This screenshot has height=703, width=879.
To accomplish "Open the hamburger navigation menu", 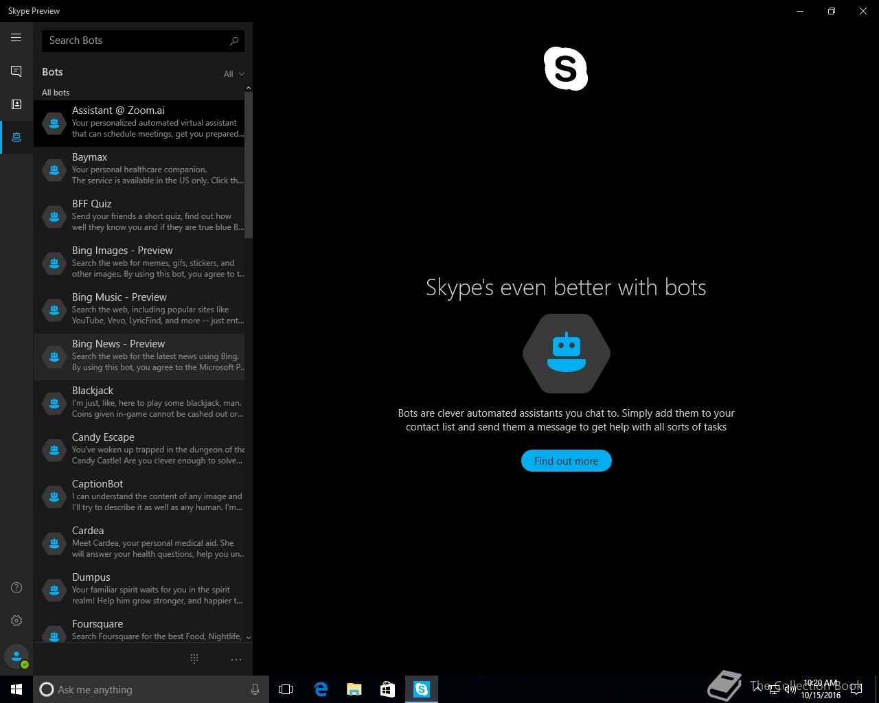I will point(16,38).
